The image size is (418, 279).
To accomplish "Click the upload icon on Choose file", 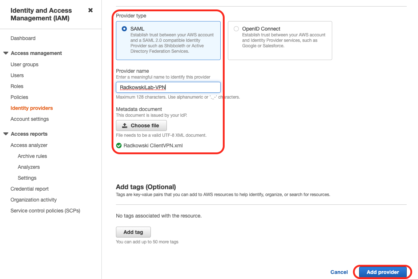I will (x=125, y=125).
